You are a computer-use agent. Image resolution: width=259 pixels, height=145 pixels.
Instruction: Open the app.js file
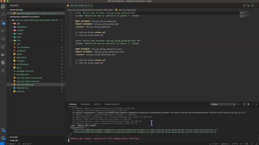[19, 54]
